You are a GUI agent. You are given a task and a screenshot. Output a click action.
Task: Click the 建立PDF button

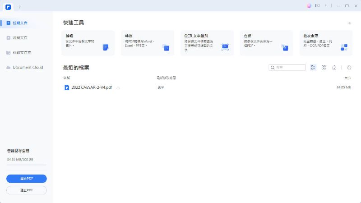click(x=27, y=190)
